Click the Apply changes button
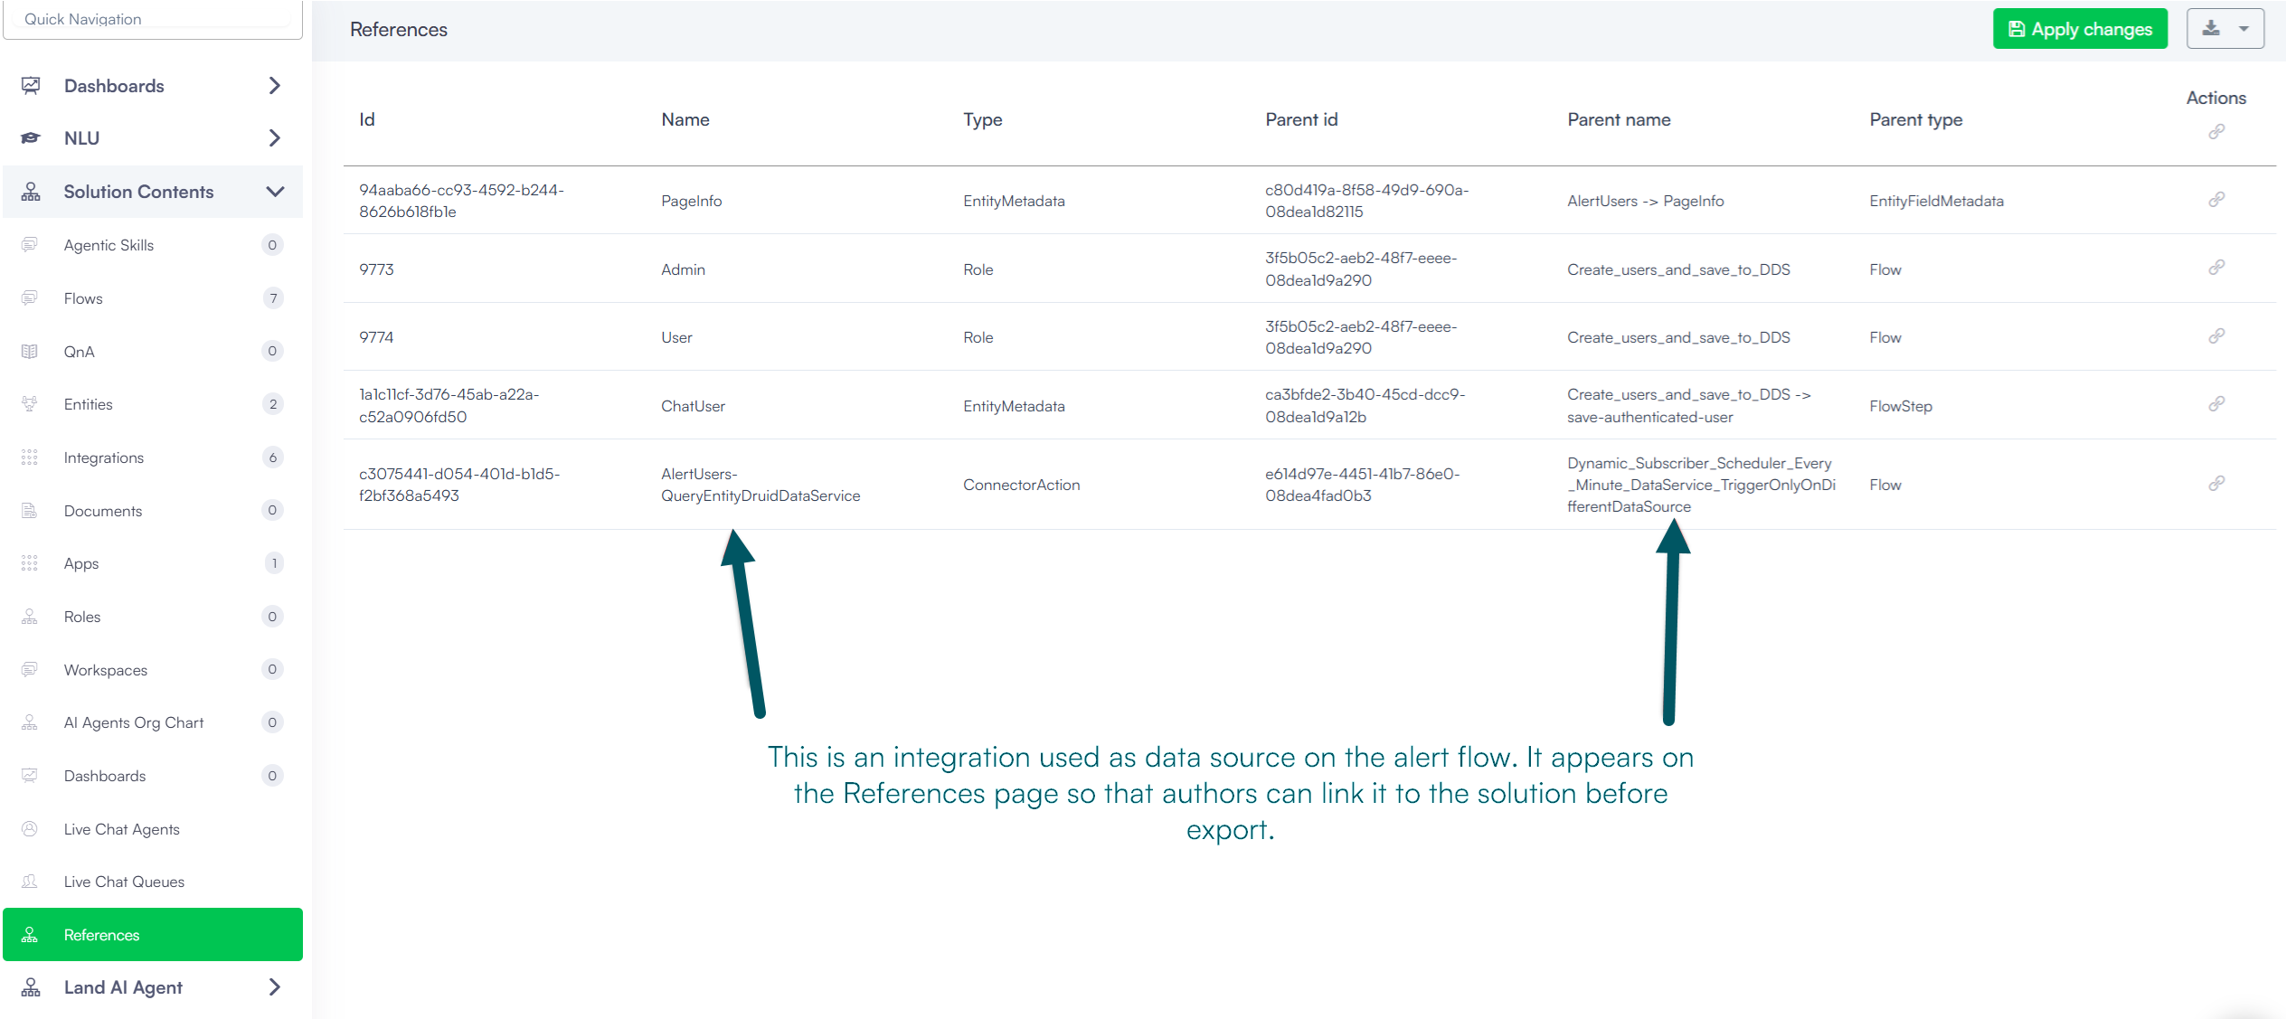 2080,29
